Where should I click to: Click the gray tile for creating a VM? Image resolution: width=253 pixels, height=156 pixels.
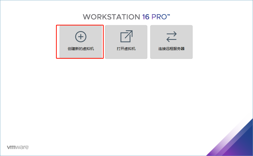[x=81, y=42]
